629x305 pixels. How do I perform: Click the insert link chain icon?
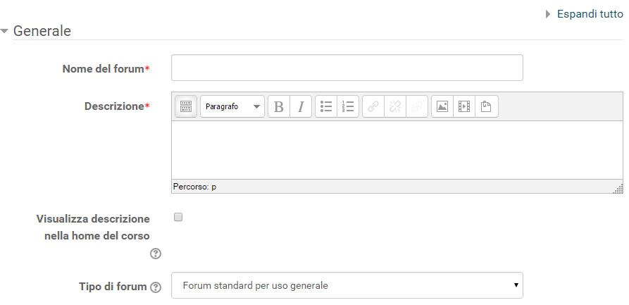373,106
